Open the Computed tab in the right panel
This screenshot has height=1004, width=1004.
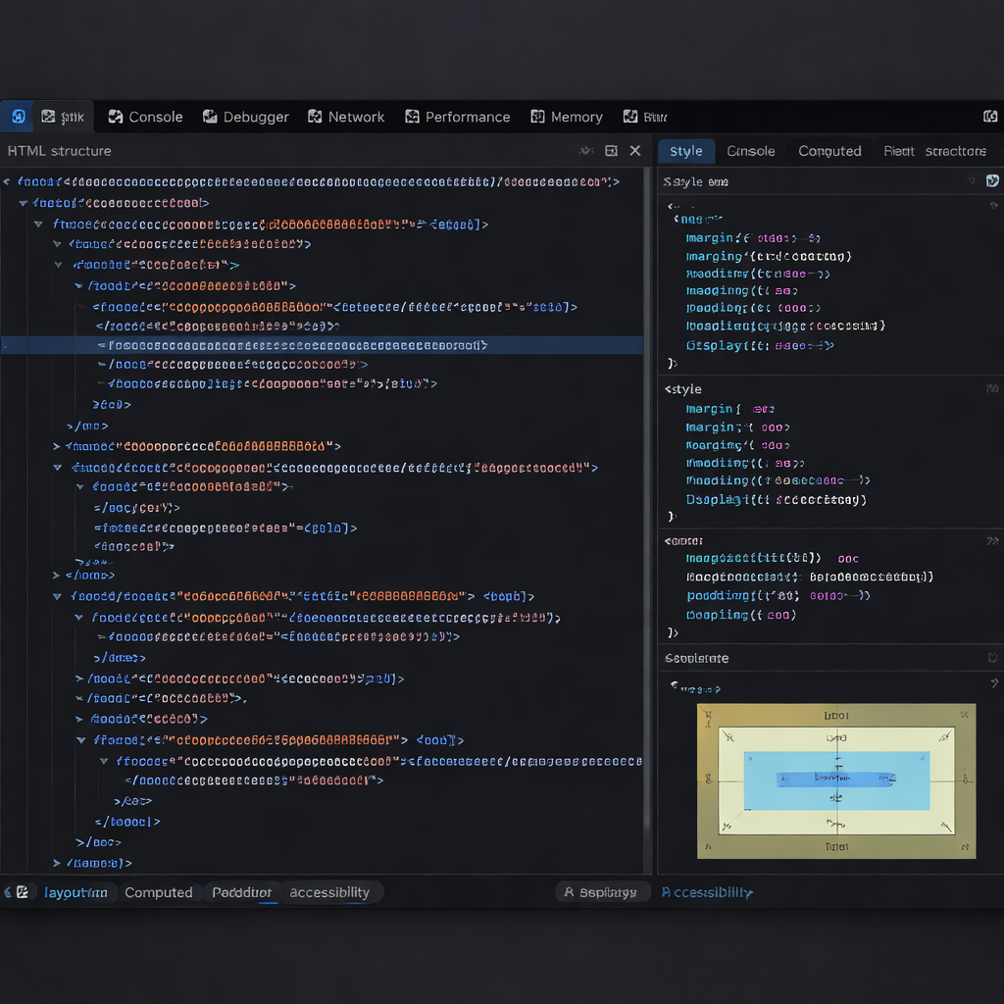[x=829, y=151]
